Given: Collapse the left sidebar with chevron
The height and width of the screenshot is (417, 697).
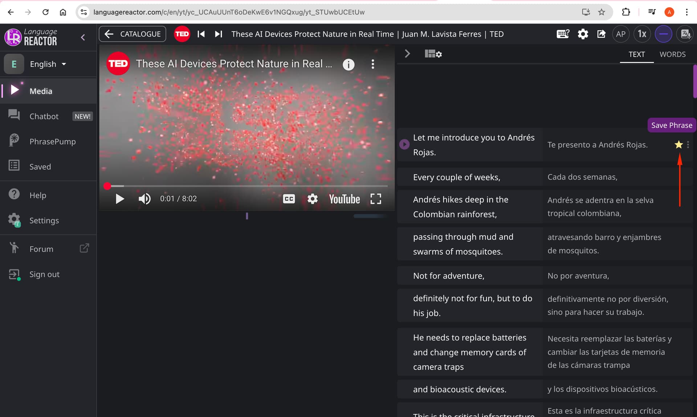Looking at the screenshot, I should coord(83,37).
